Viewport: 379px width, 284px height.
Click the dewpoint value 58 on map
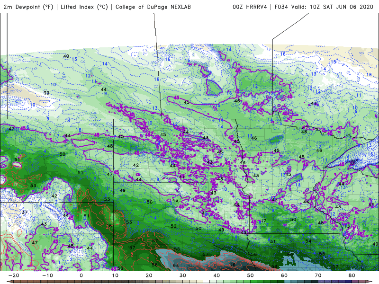pyautogui.click(x=274, y=266)
